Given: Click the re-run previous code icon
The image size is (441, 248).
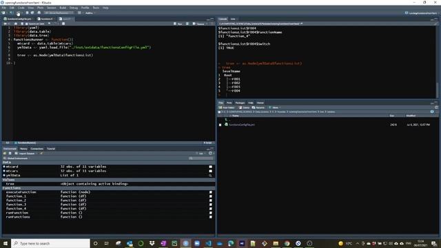Looking at the screenshot, I should click(x=187, y=24).
